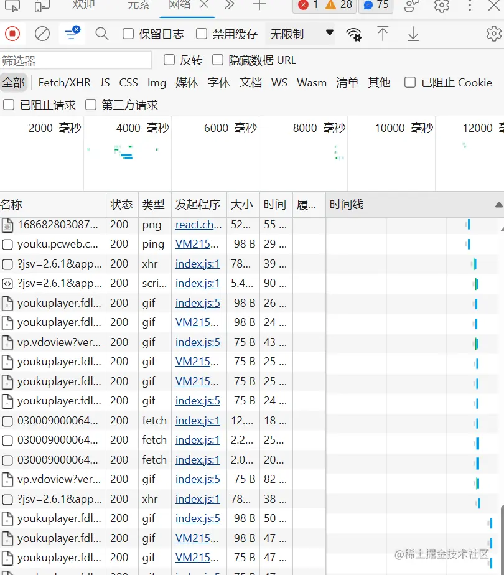Image resolution: width=504 pixels, height=575 pixels.
Task: Open search in network requests
Action: coord(101,34)
